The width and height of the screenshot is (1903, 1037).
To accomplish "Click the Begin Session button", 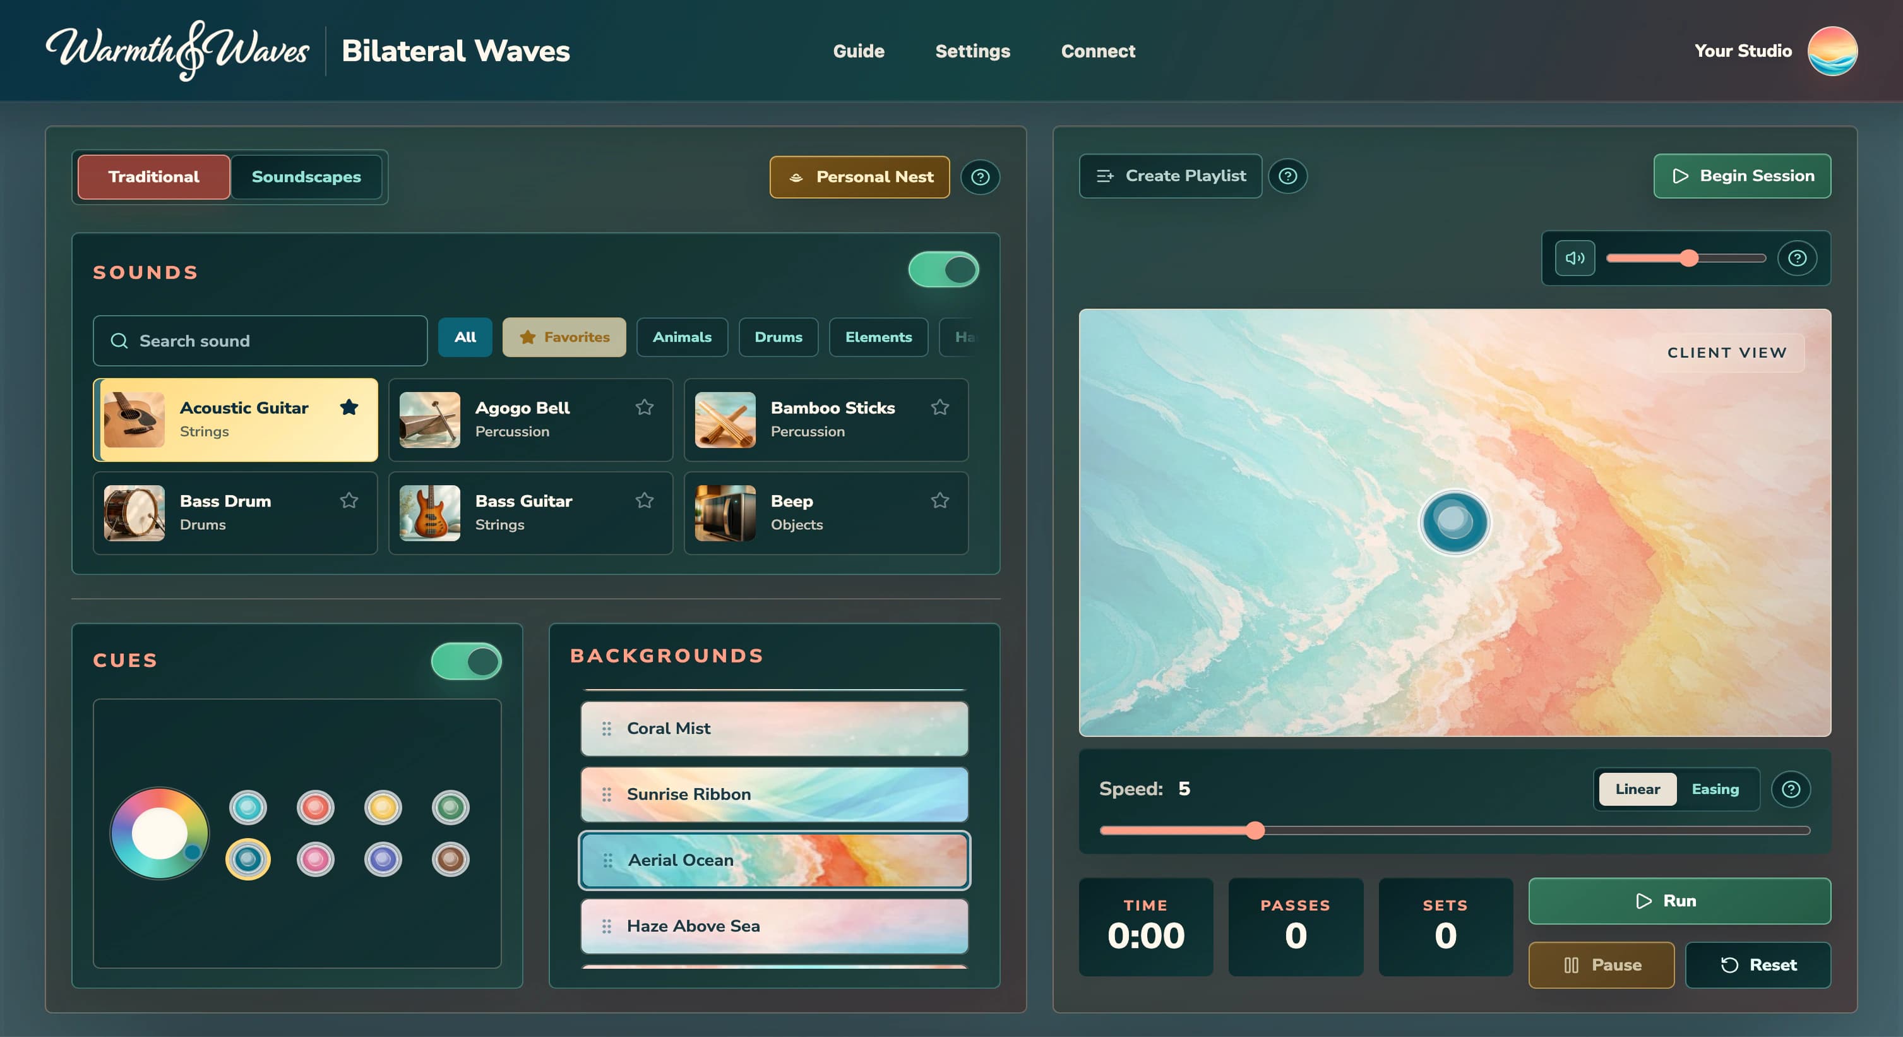I will (x=1742, y=176).
